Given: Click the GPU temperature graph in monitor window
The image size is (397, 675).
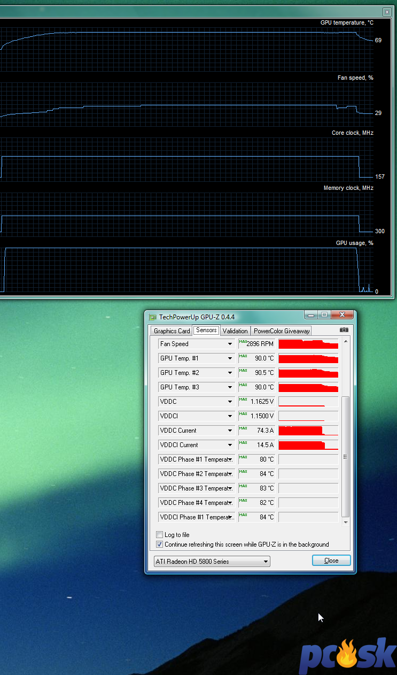Looking at the screenshot, I should point(186,49).
